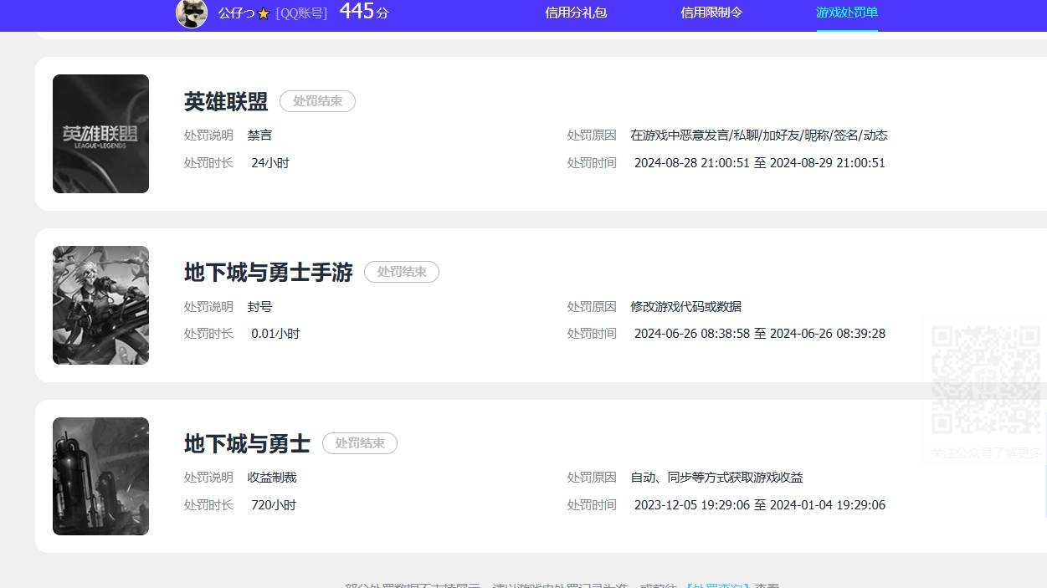Open the 英雄联盟 game cover thumbnail
Screen dimensions: 1047x588
point(100,134)
